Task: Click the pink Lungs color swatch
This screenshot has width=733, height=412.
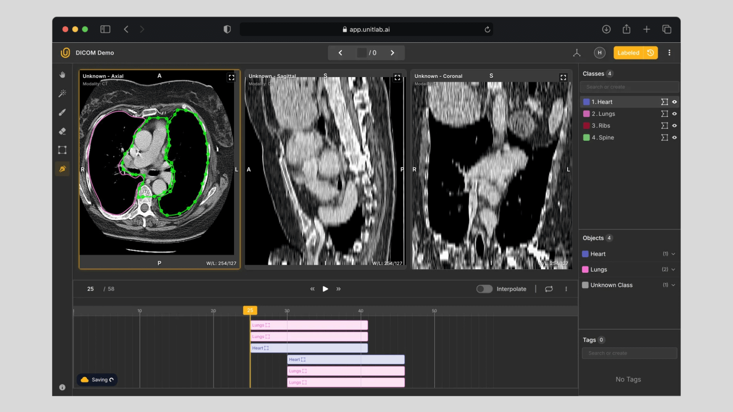Action: click(x=585, y=269)
